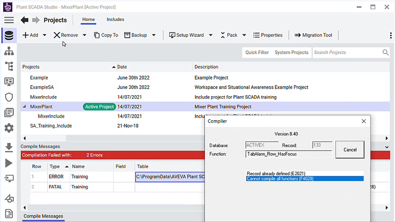This screenshot has height=222, width=396.
Task: Open the Topology network icon in sidebar
Action: pos(9,51)
